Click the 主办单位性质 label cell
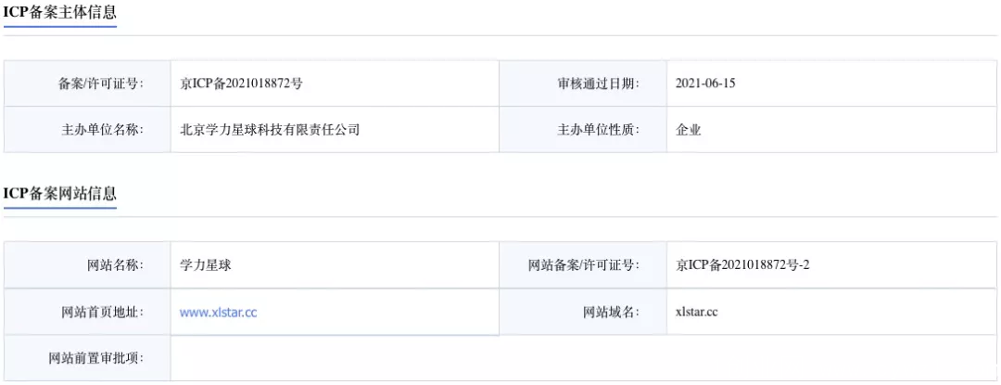Screen dimensions: 1001x385 (x=583, y=130)
